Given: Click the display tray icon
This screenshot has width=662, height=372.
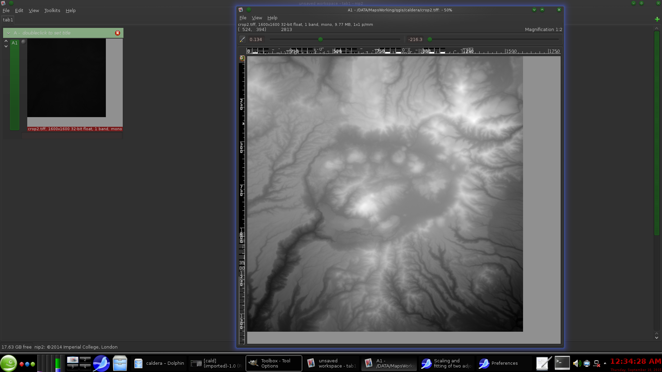Looking at the screenshot, I should click(x=587, y=363).
